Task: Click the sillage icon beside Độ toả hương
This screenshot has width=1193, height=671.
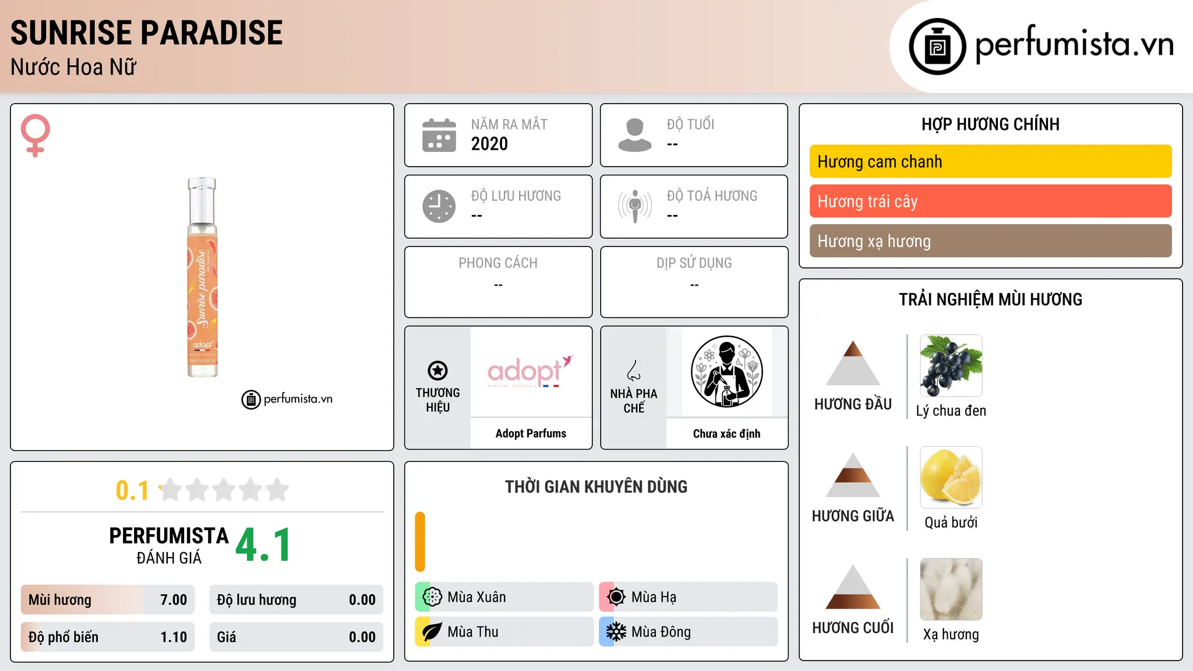Action: [635, 206]
